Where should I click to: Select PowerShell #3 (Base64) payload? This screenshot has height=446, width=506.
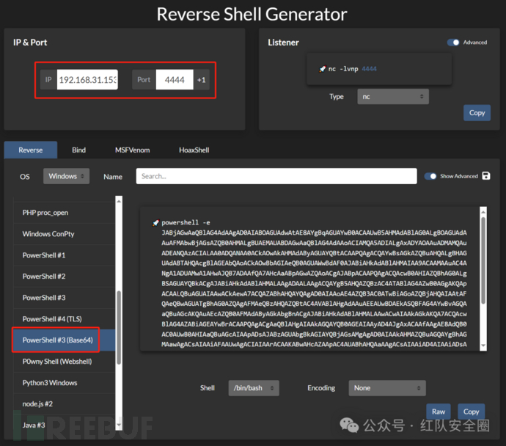click(64, 340)
